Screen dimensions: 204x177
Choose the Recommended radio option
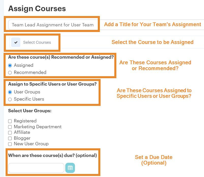[10, 73]
